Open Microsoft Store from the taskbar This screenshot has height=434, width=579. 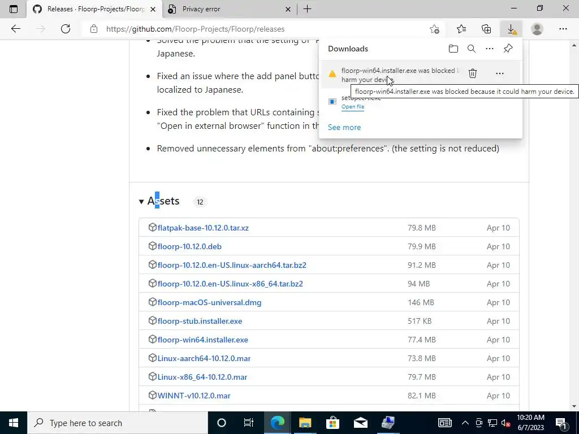[332, 423]
